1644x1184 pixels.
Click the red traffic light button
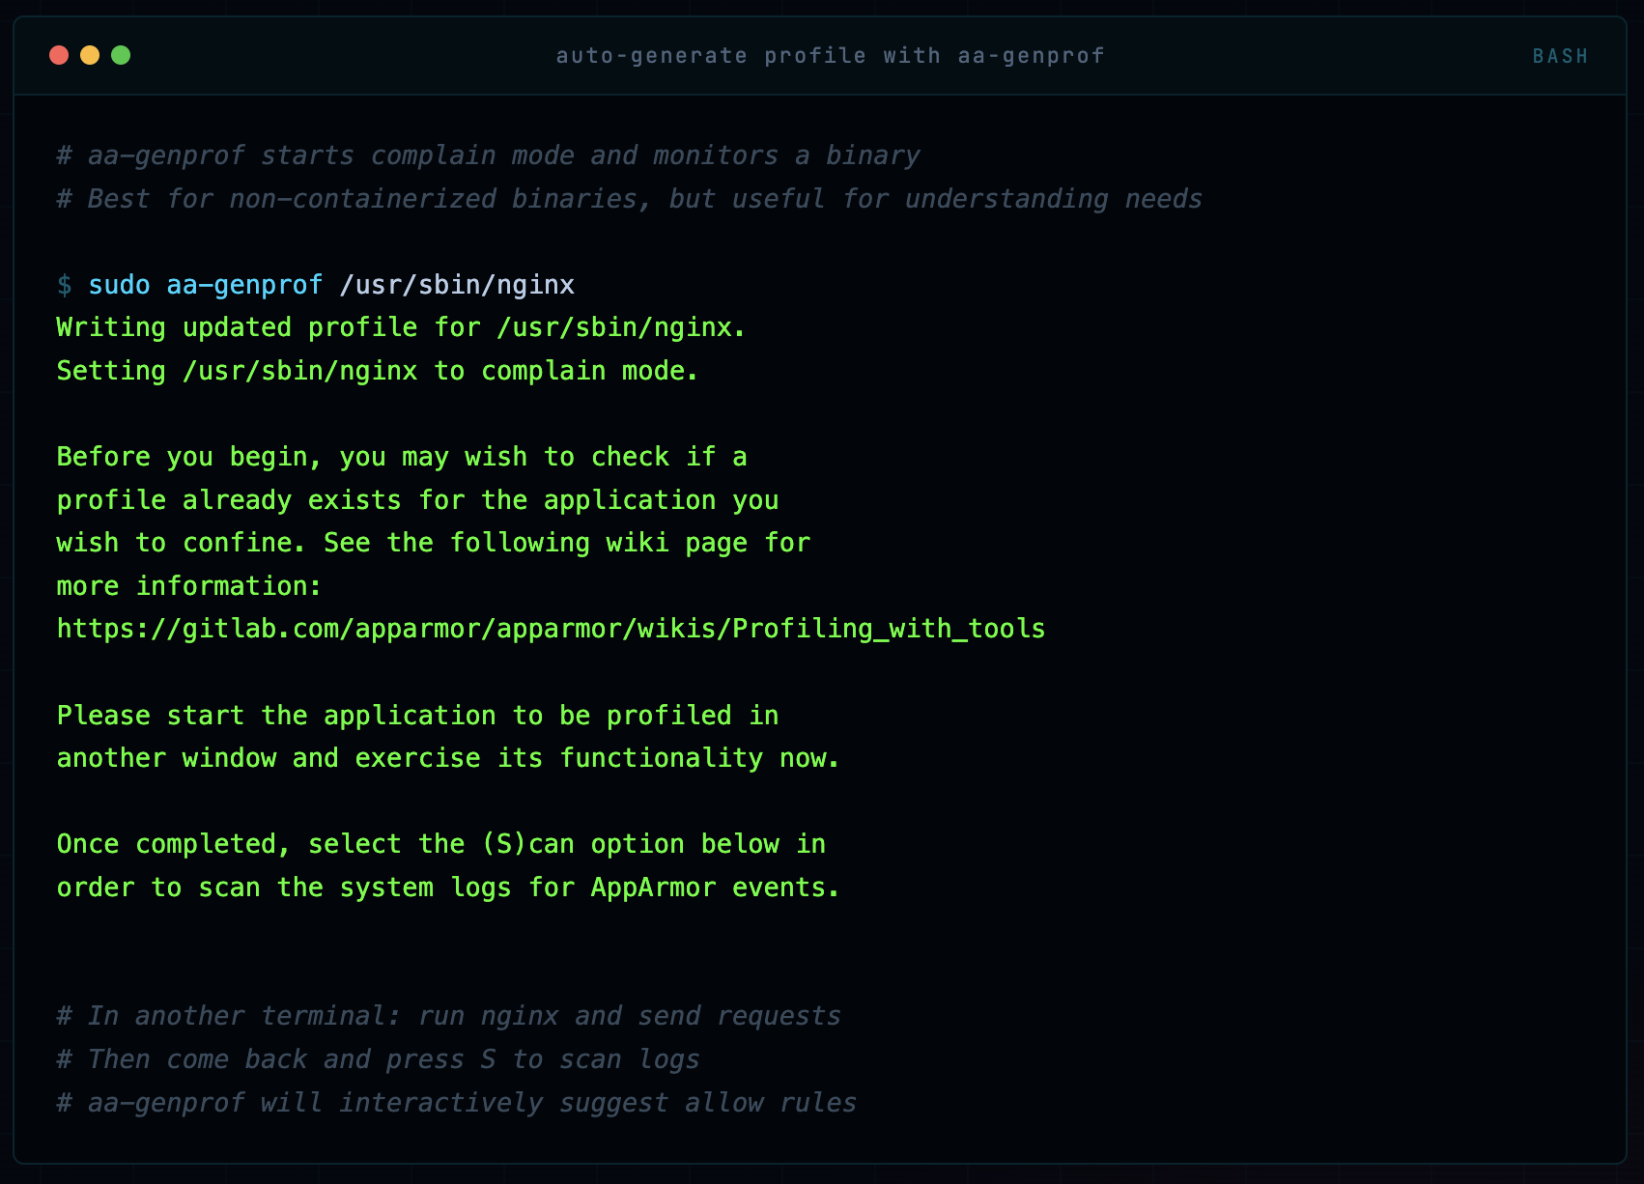tap(60, 55)
